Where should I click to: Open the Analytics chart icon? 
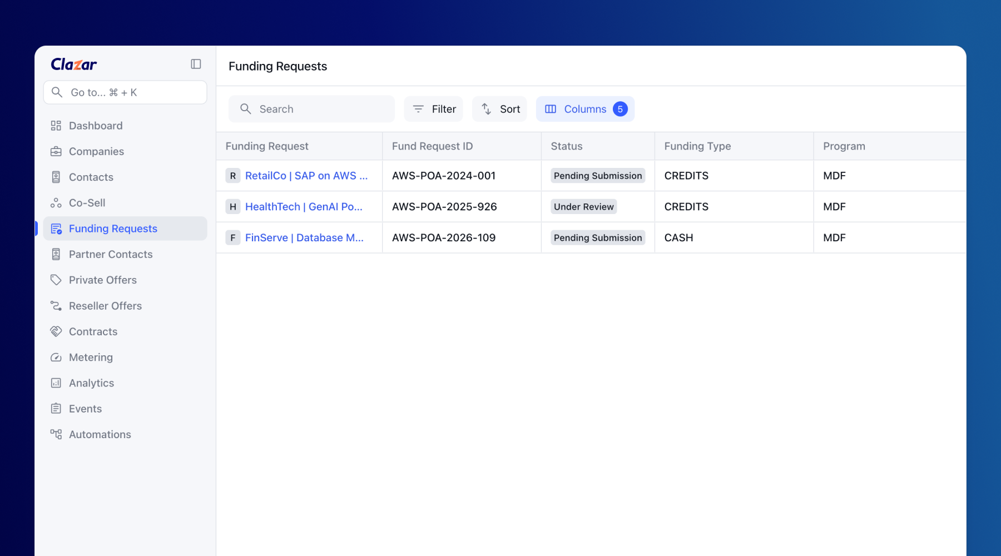[56, 383]
